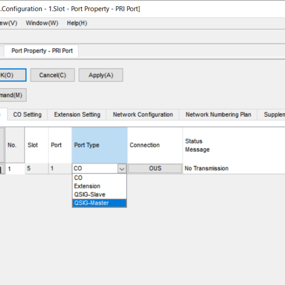Collapse the Port Type dropdown arrow
The image size is (285, 285).
click(x=122, y=169)
